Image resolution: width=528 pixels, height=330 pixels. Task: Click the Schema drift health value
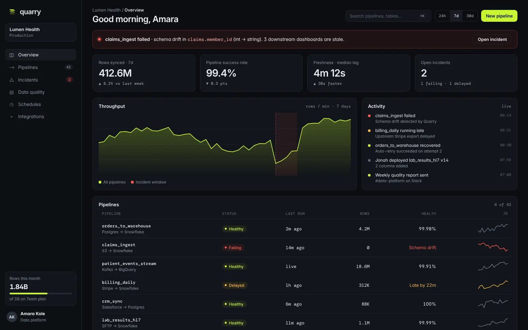pyautogui.click(x=422, y=247)
